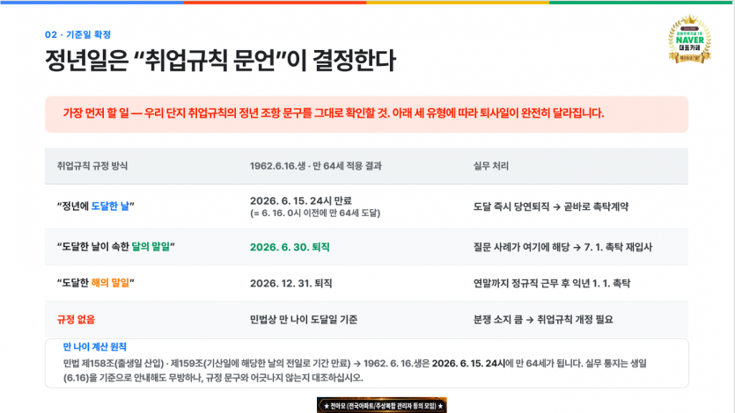Click the green '2026. 6. 30. 퇴직' cell
Screen dimensions: 735x413
pyautogui.click(x=290, y=247)
